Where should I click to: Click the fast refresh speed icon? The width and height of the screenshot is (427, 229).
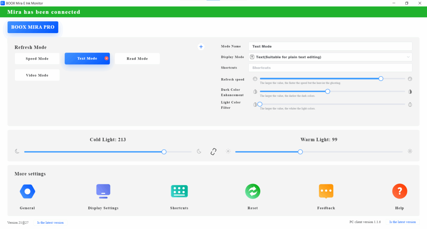point(410,79)
